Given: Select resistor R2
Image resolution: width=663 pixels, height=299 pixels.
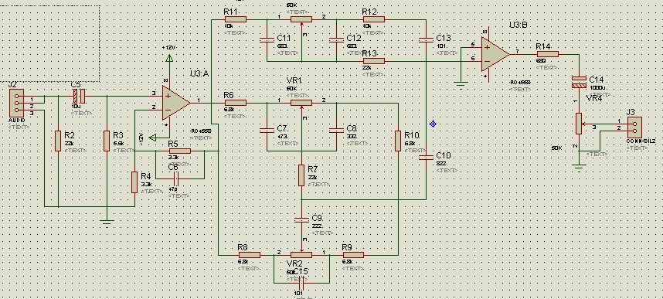Looking at the screenshot, I should click(x=58, y=141).
